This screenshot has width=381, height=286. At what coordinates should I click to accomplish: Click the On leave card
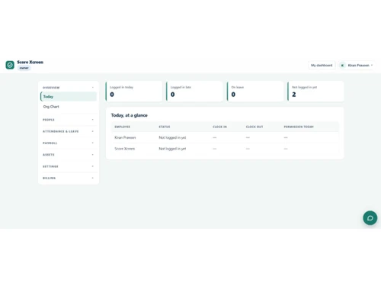pos(255,92)
